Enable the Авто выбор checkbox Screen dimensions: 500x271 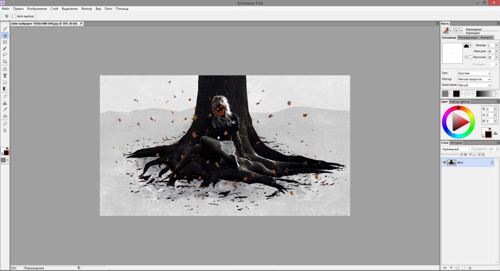(x=15, y=16)
